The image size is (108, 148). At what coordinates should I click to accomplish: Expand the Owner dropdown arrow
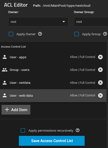click(64, 22)
